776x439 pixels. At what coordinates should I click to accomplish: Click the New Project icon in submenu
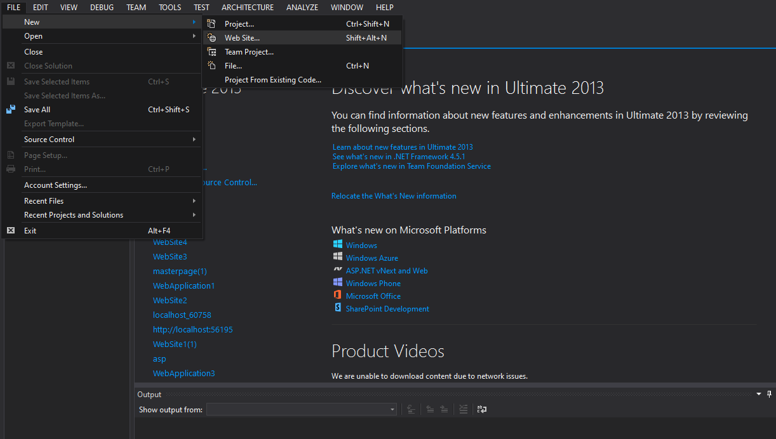click(x=212, y=23)
